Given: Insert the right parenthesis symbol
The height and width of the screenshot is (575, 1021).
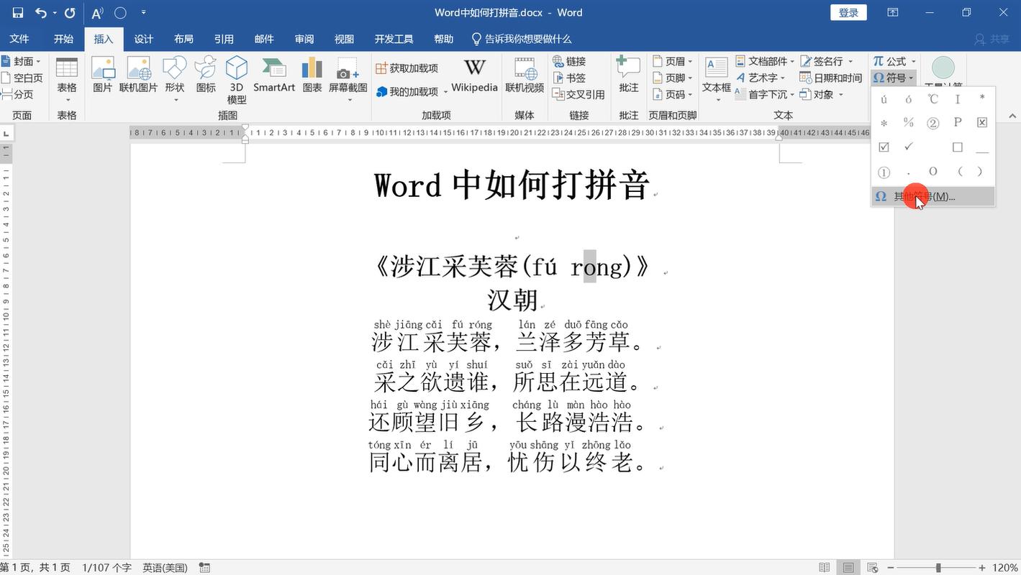Looking at the screenshot, I should click(979, 172).
